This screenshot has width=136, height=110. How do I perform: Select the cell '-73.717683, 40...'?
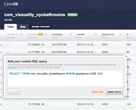(37, 52)
